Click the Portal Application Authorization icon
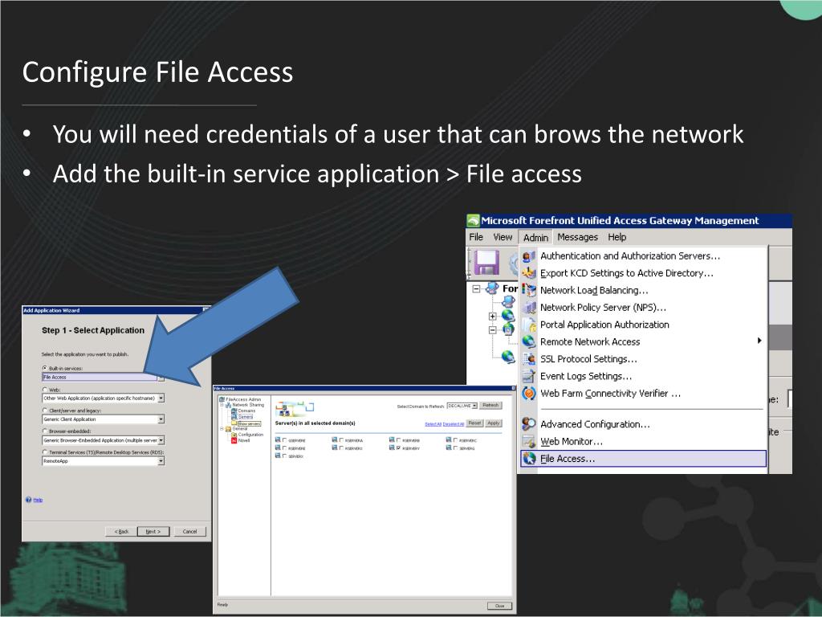This screenshot has width=822, height=617. point(528,325)
